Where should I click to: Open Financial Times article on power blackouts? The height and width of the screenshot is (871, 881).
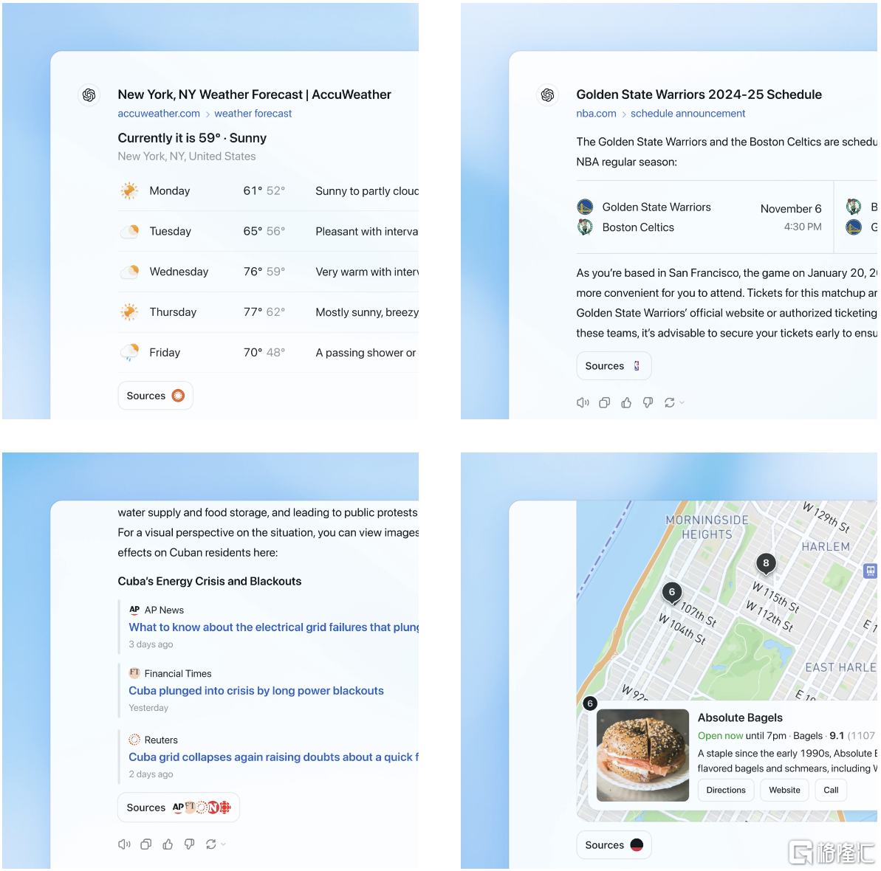[256, 691]
